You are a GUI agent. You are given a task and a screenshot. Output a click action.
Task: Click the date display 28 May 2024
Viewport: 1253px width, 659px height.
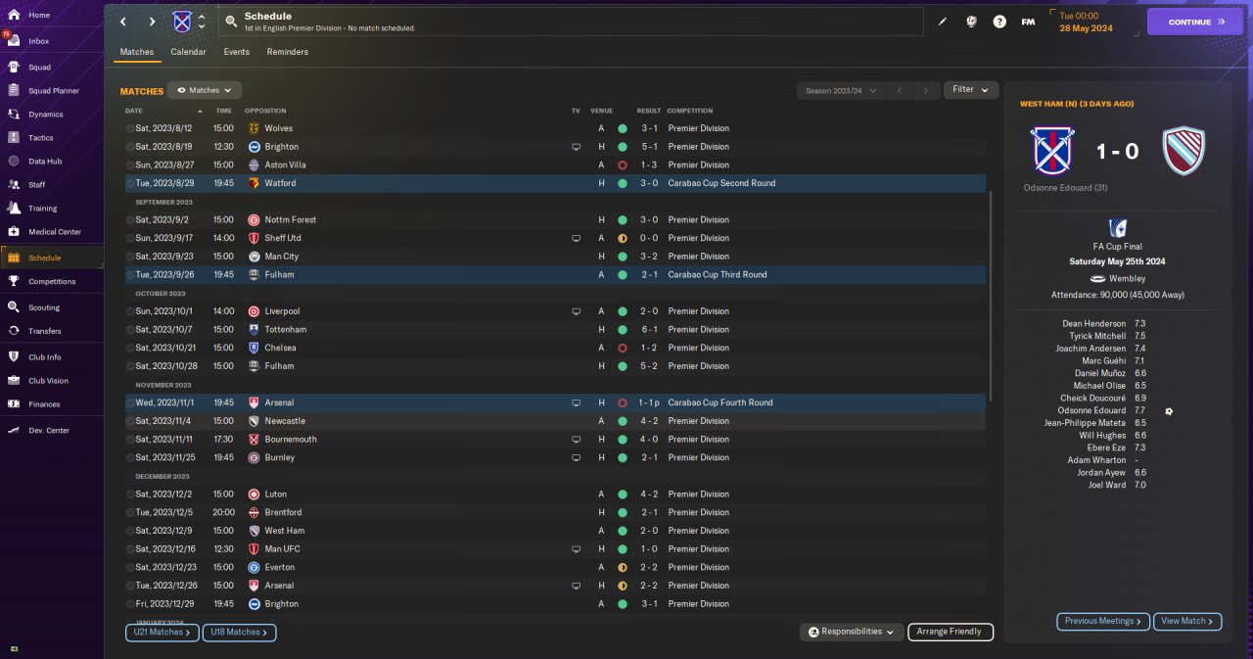[1086, 27]
